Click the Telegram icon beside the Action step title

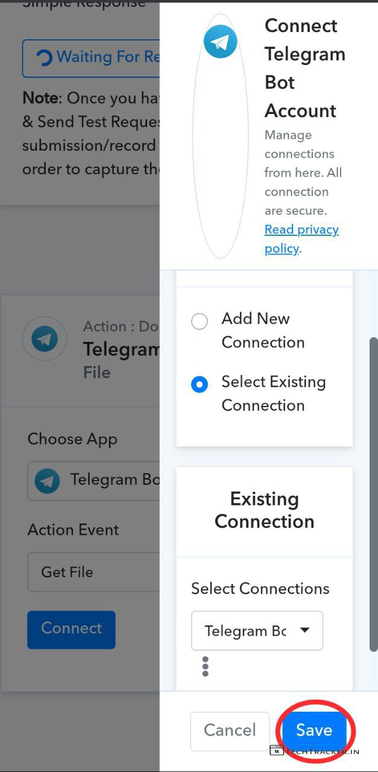pos(45,340)
